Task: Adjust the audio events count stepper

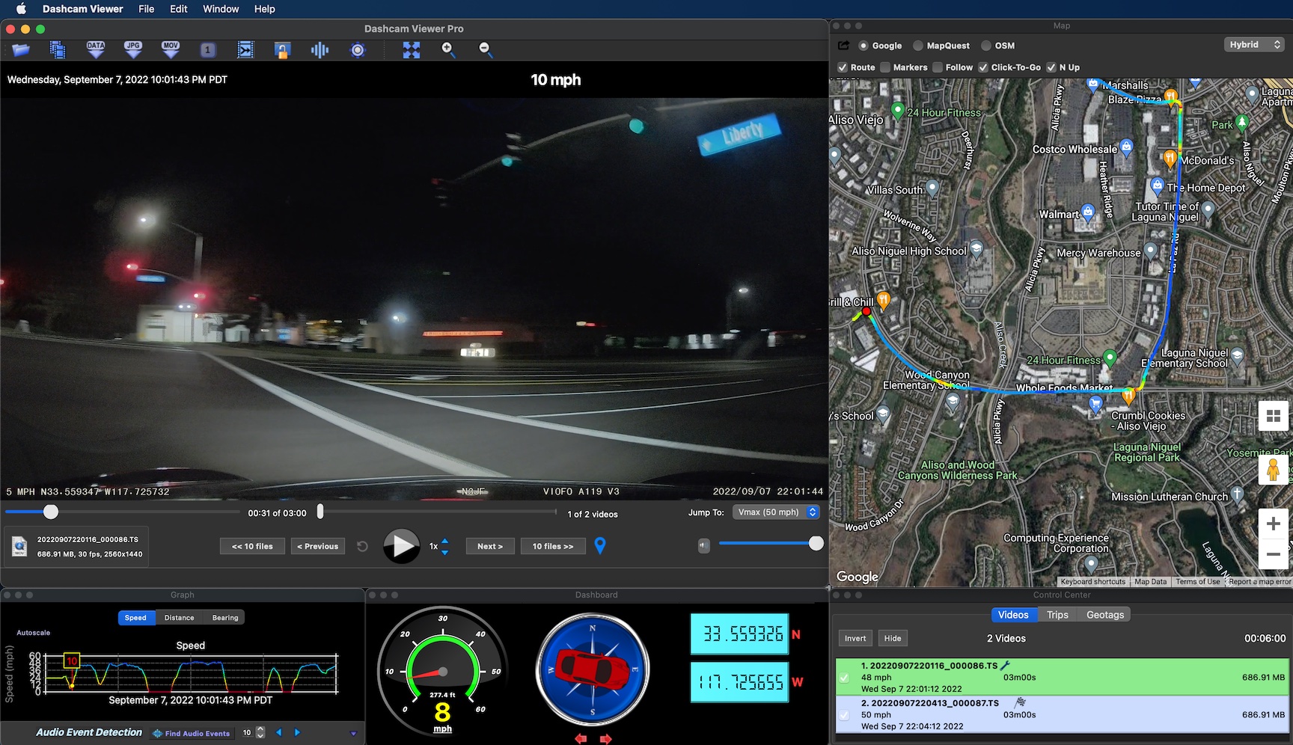Action: click(x=260, y=733)
